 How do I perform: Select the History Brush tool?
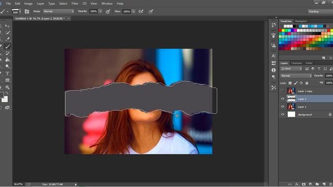8,53
